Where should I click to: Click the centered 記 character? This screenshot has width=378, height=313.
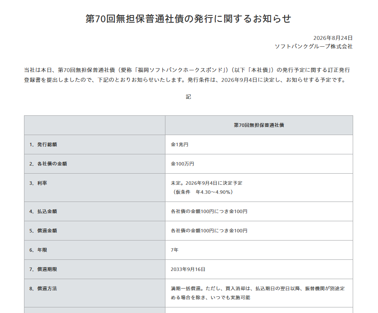(x=188, y=97)
